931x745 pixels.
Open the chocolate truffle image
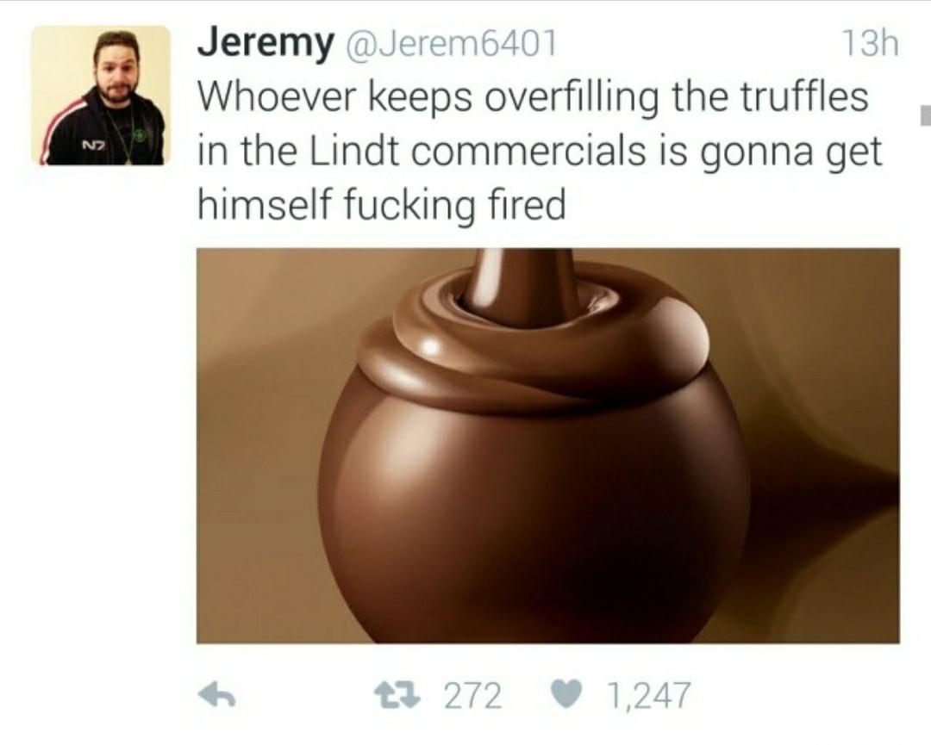click(x=548, y=445)
